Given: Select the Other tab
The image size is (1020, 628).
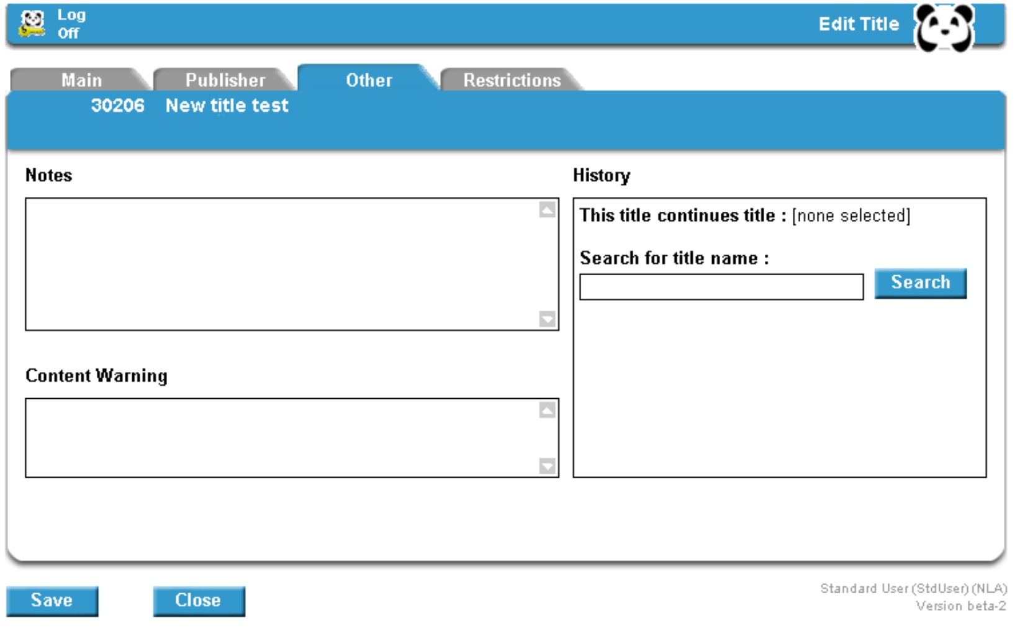Looking at the screenshot, I should tap(369, 80).
